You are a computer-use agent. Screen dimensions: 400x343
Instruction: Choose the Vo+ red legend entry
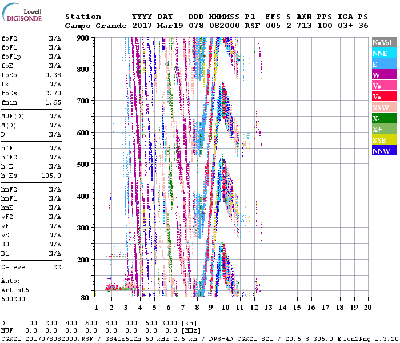click(384, 97)
